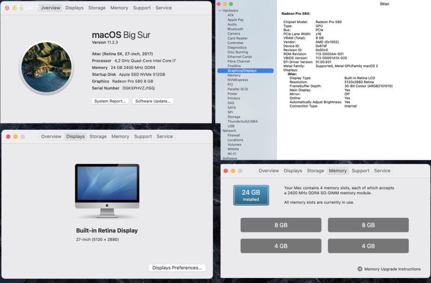Select NVMExpress in the sidebar

pyautogui.click(x=238, y=80)
